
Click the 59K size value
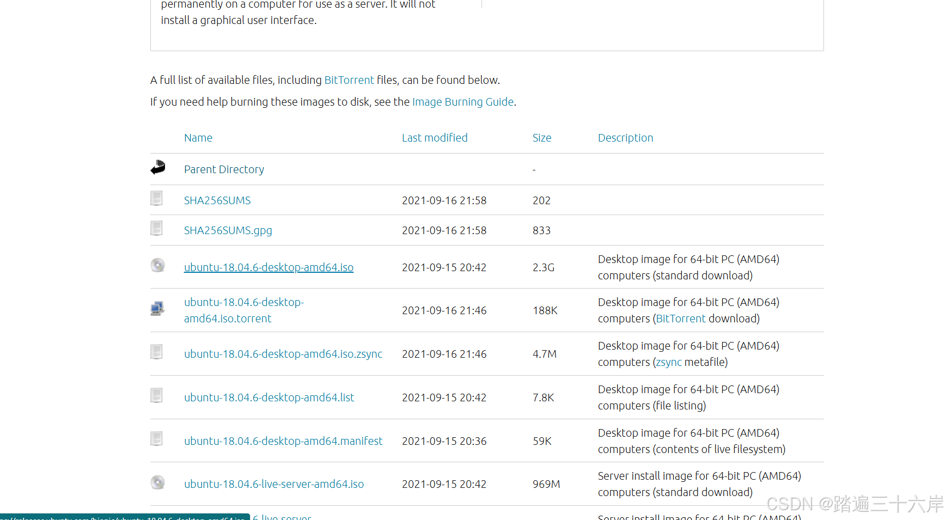(x=542, y=441)
